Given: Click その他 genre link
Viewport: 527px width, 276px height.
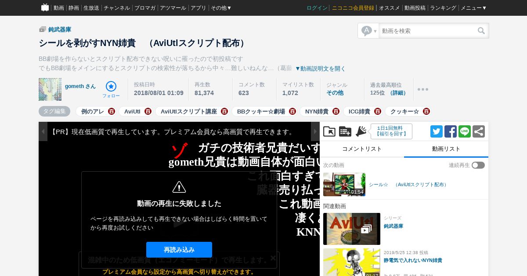Looking at the screenshot, I should [335, 93].
